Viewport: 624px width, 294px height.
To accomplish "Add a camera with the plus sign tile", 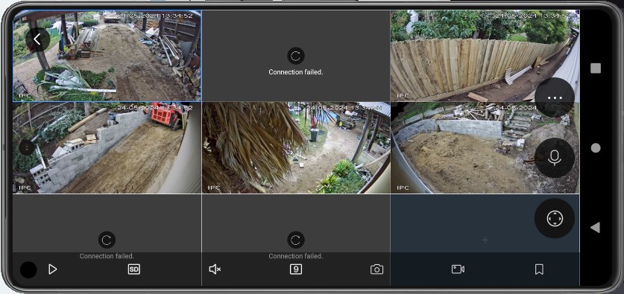I will [x=485, y=240].
